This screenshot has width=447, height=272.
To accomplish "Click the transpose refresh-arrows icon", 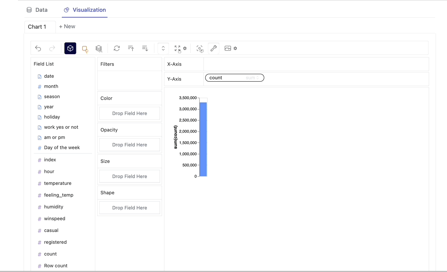I will point(117,48).
